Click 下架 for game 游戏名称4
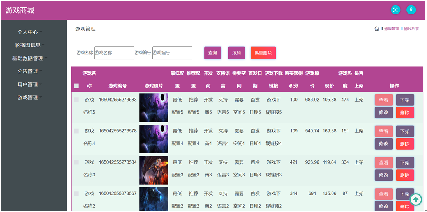Image resolution: width=427 pixels, height=212 pixels. point(405,131)
